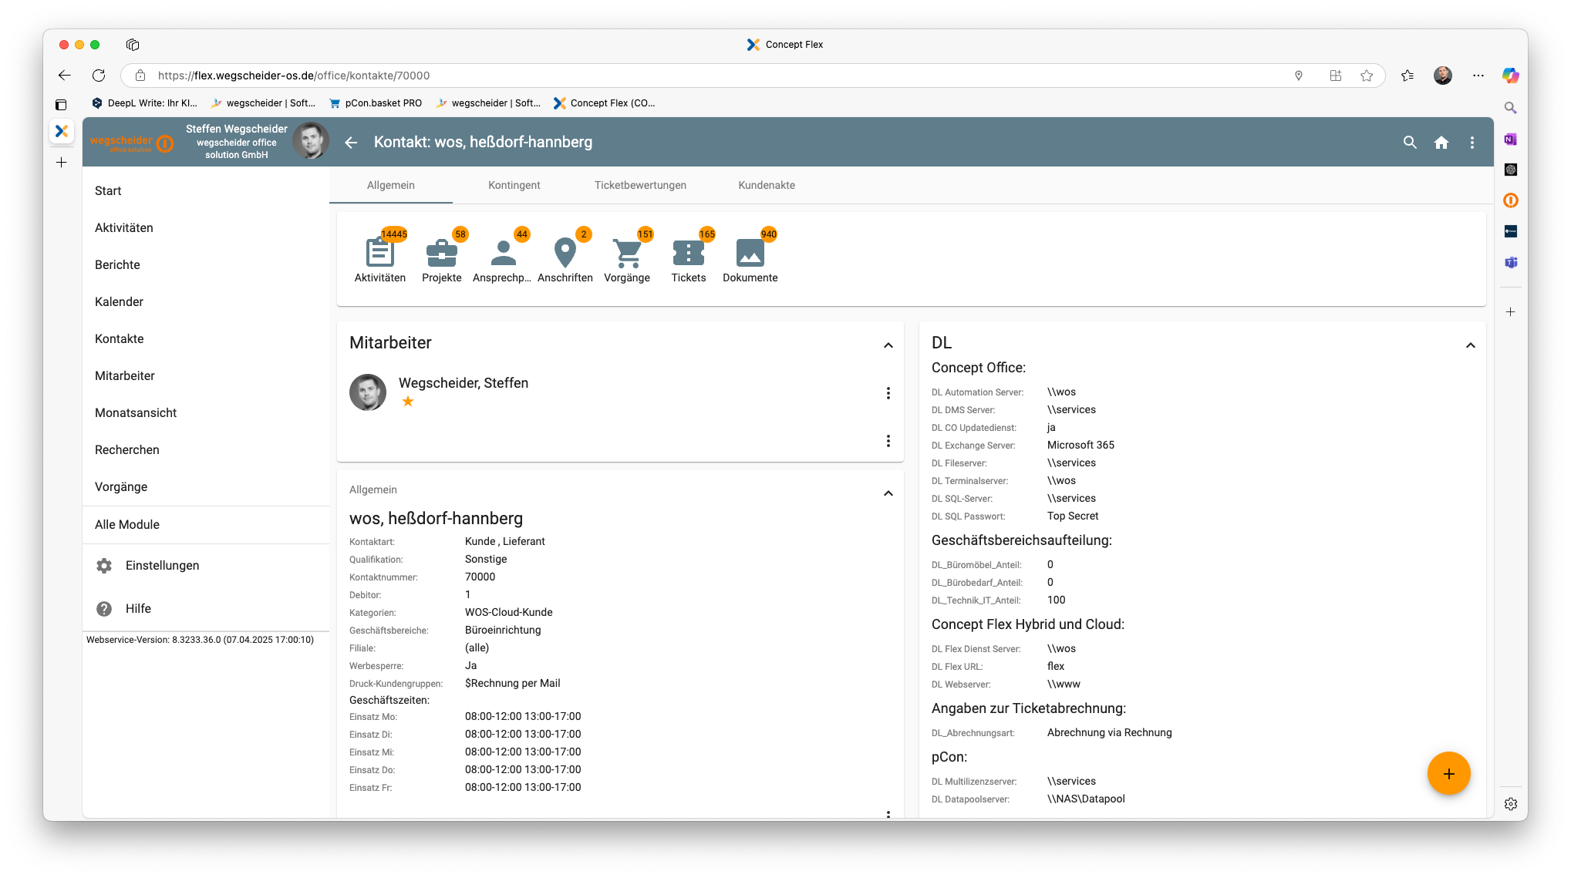Viewport: 1571px width, 878px height.
Task: Click the tab actions icon beside the window controls
Action: 133,45
